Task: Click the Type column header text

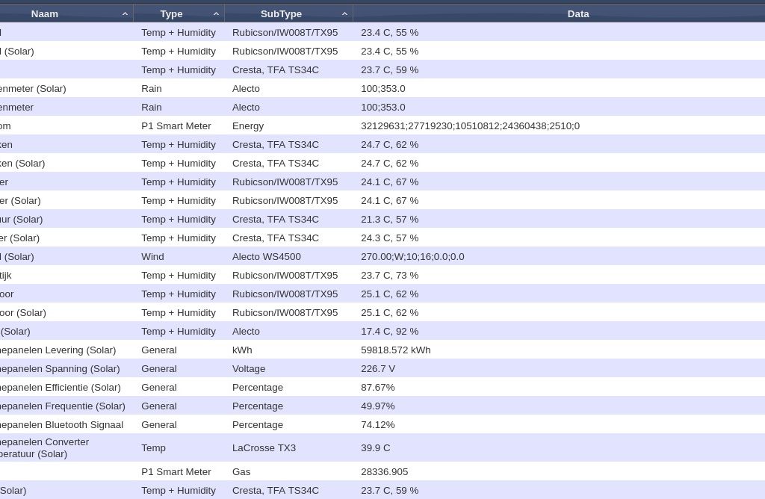Action: [x=171, y=13]
